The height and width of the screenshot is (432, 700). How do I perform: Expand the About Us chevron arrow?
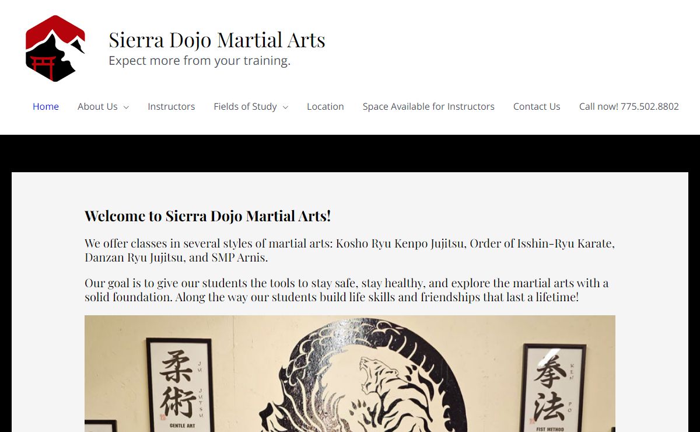[x=126, y=107]
